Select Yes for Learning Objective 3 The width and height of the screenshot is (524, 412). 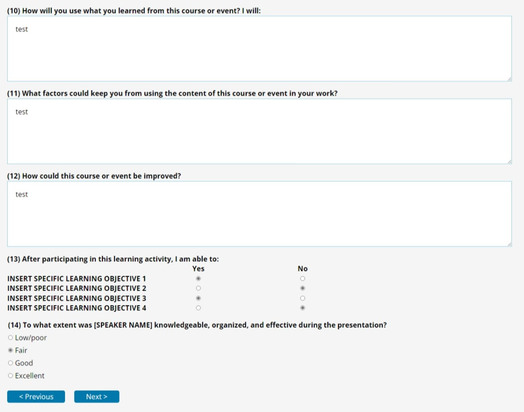point(198,298)
